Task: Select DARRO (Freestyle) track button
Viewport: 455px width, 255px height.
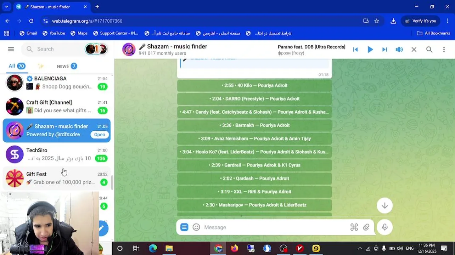Action: click(254, 99)
